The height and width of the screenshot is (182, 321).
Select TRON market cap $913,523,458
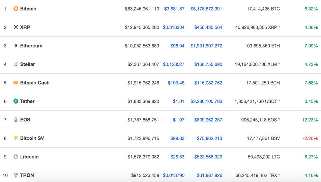point(145,175)
